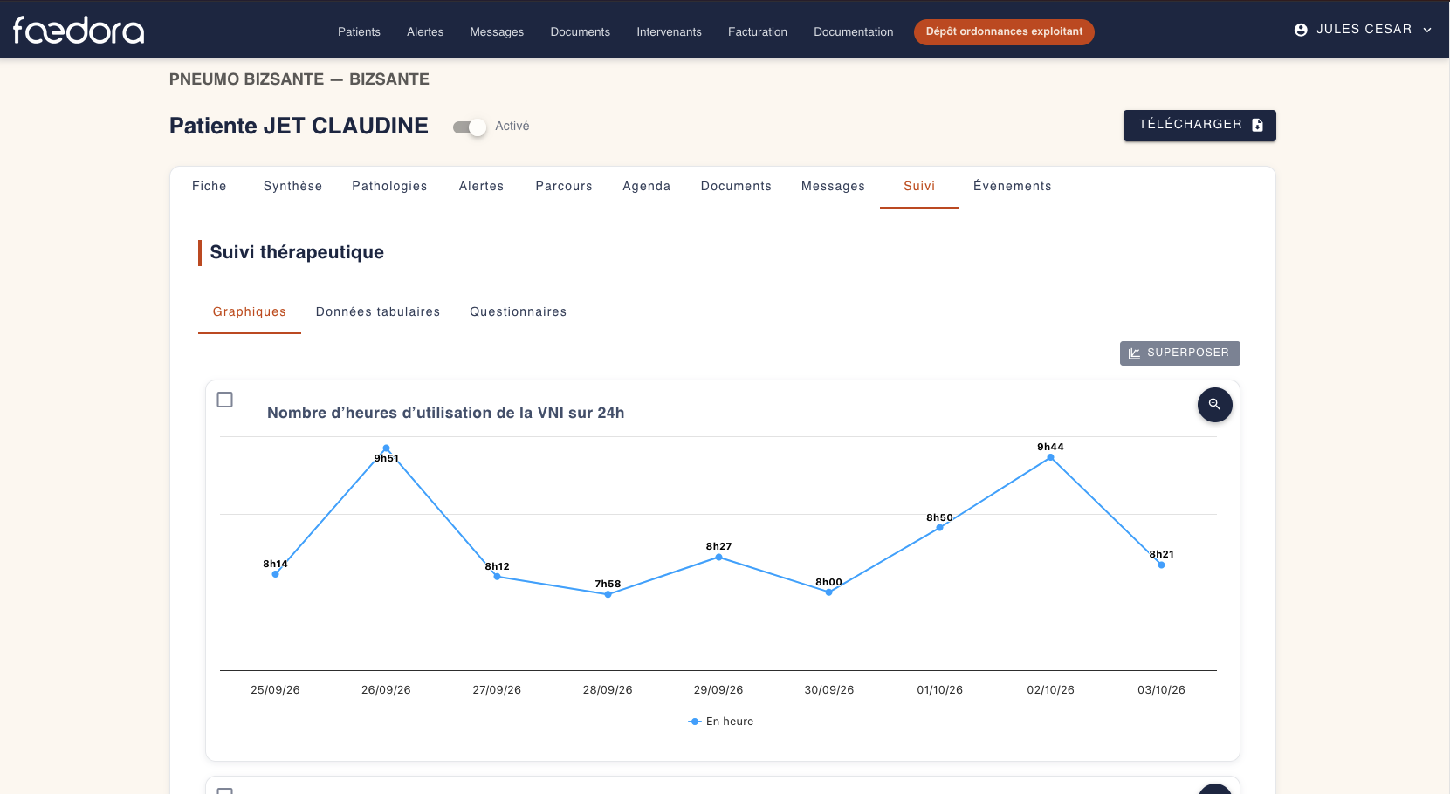Image resolution: width=1450 pixels, height=794 pixels.
Task: Switch to Données tabulaires sub-tab
Action: tap(378, 312)
